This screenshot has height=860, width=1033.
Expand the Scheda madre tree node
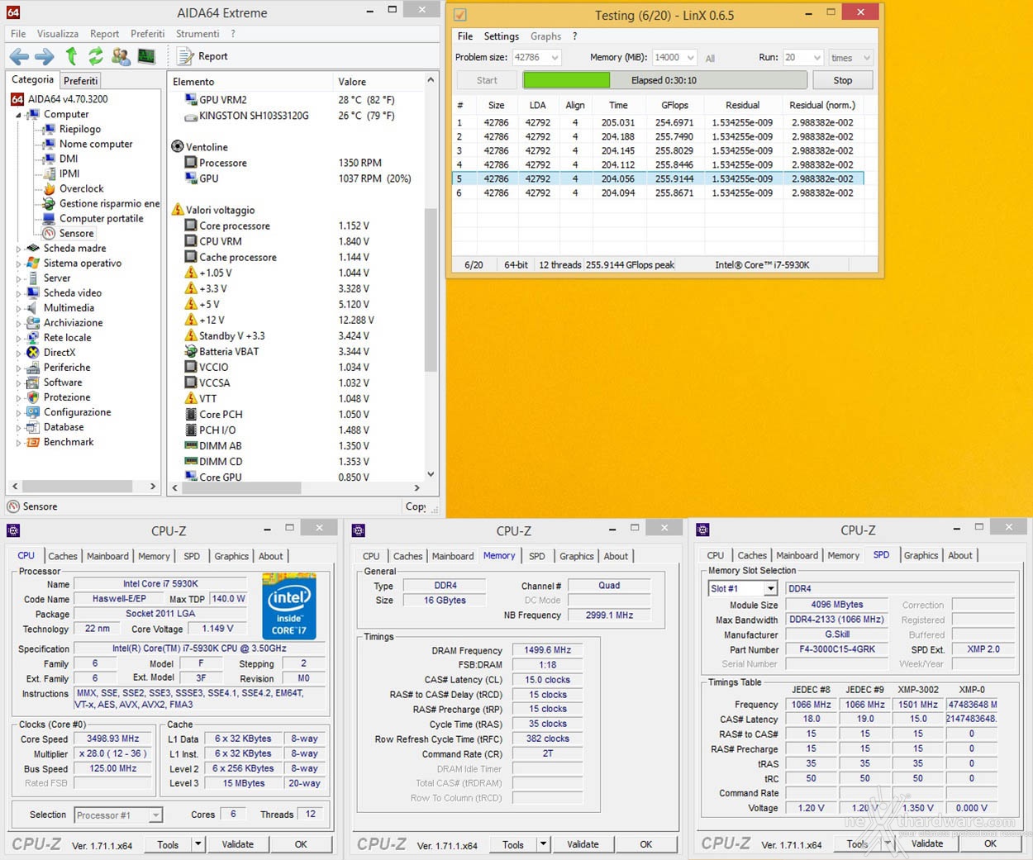[x=19, y=248]
